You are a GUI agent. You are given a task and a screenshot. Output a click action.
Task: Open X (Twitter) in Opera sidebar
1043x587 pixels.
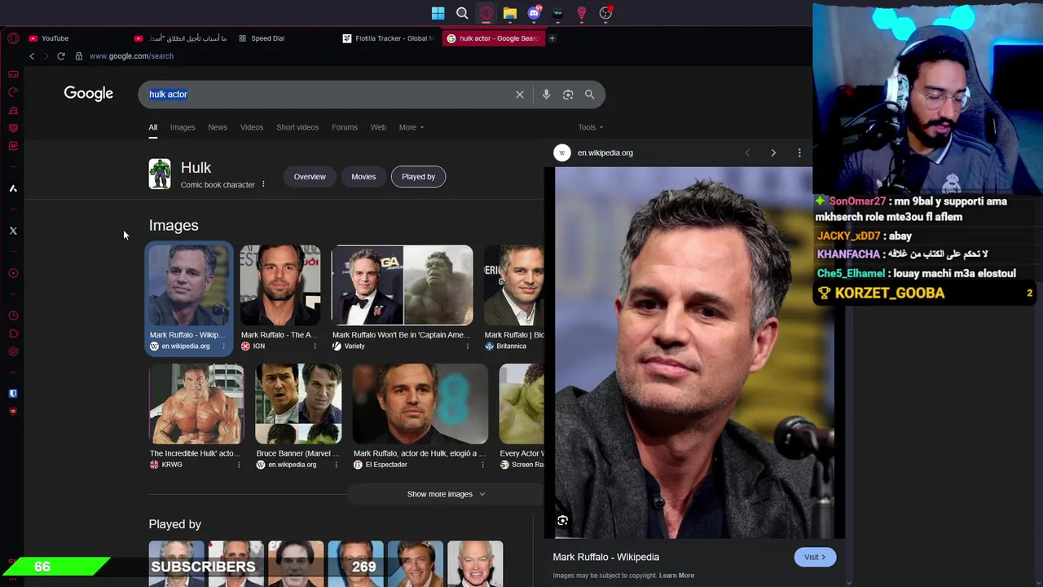click(x=13, y=231)
